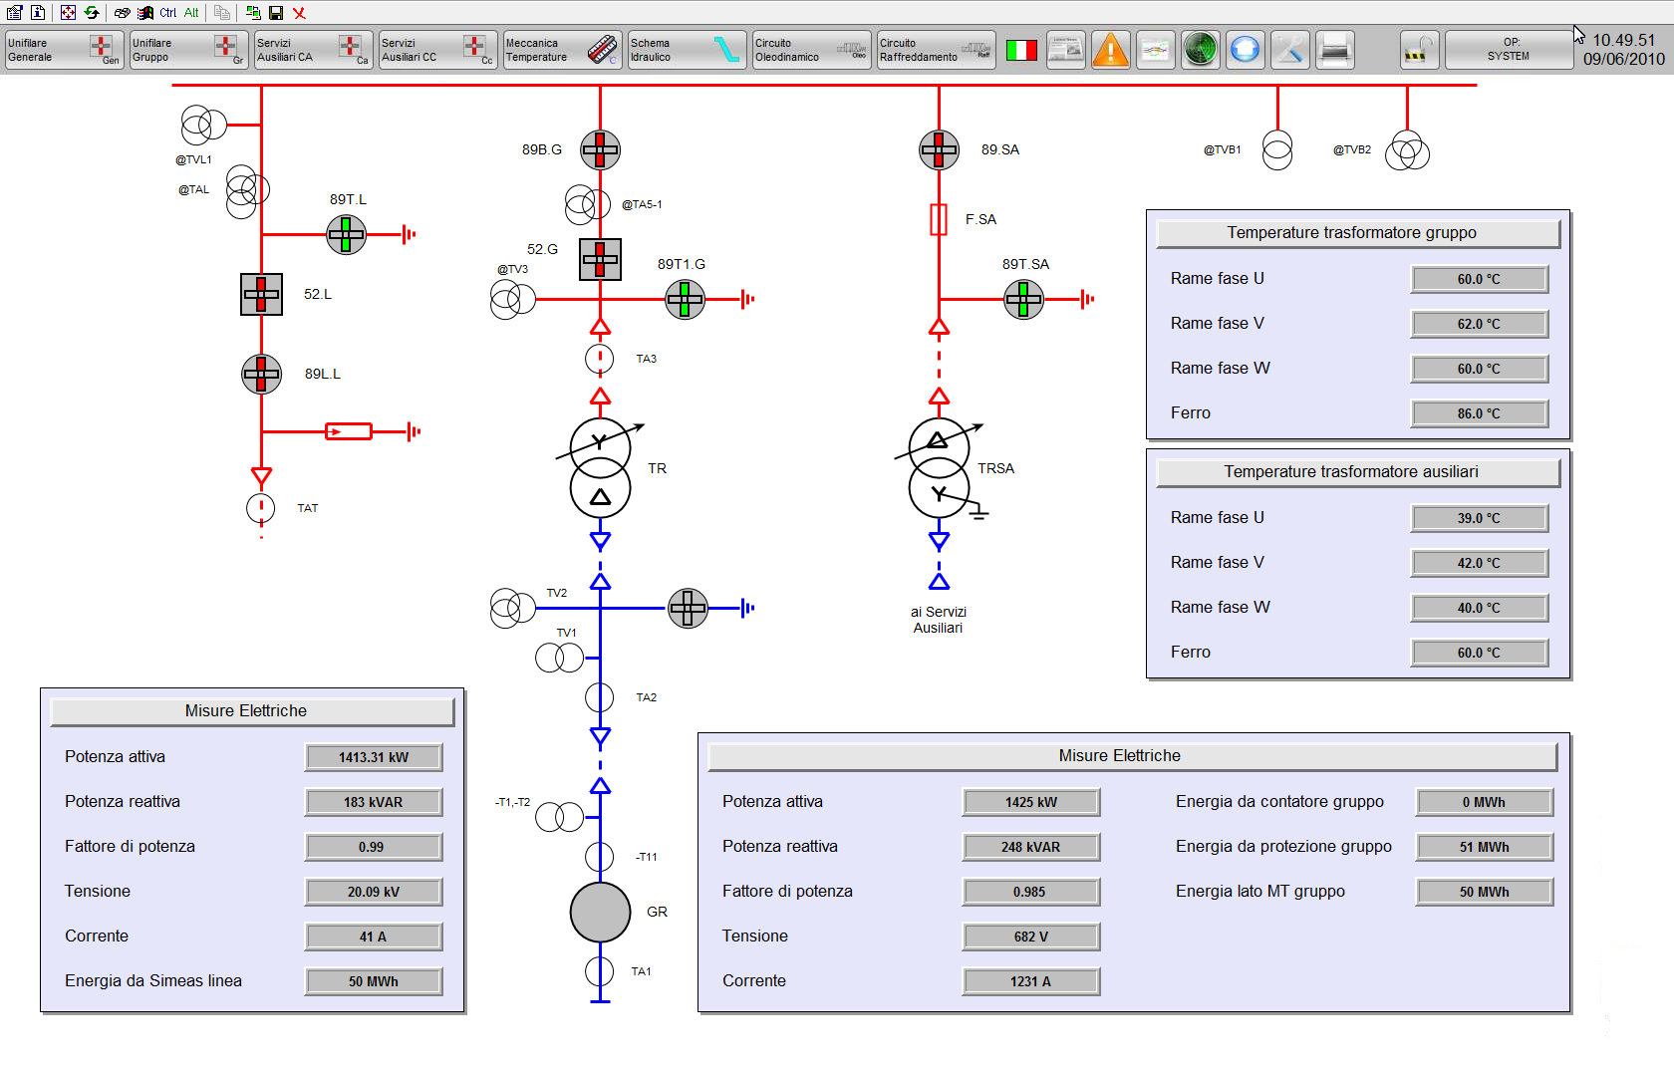Click the red surge arrester symbol on line
Viewport: 1674px width, 1071px height.
tap(349, 431)
